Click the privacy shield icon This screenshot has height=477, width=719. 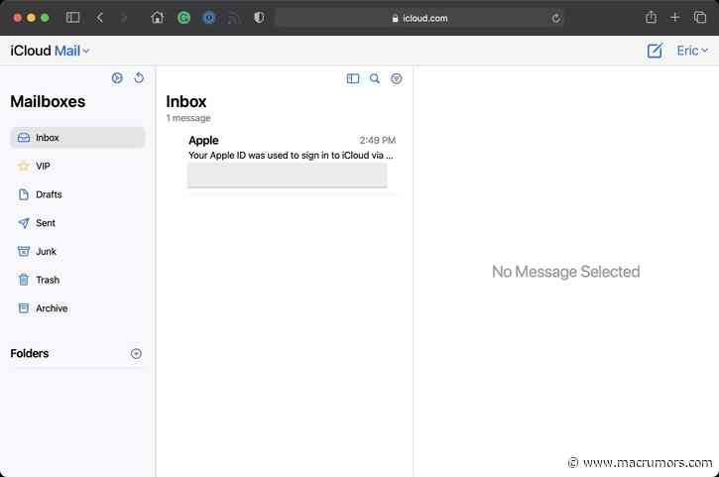(259, 18)
